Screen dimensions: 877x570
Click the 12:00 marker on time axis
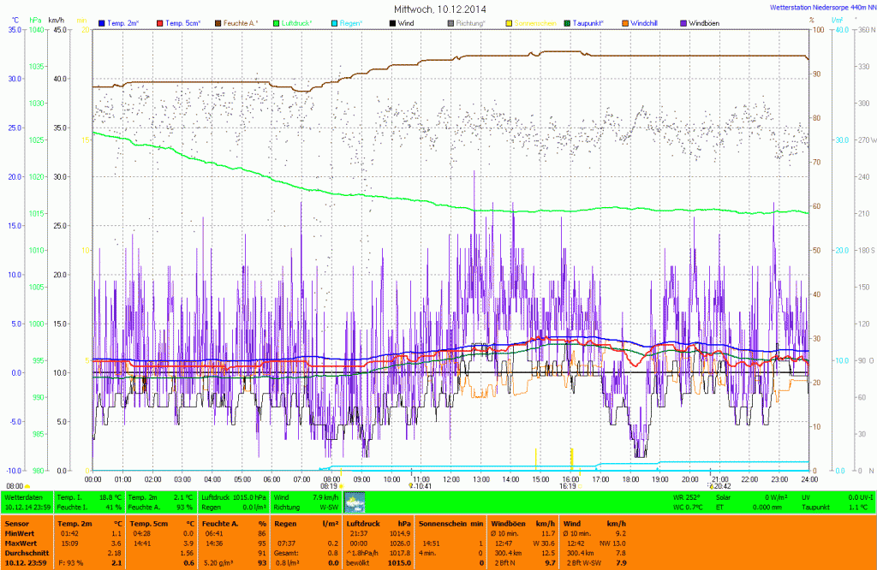tap(451, 478)
